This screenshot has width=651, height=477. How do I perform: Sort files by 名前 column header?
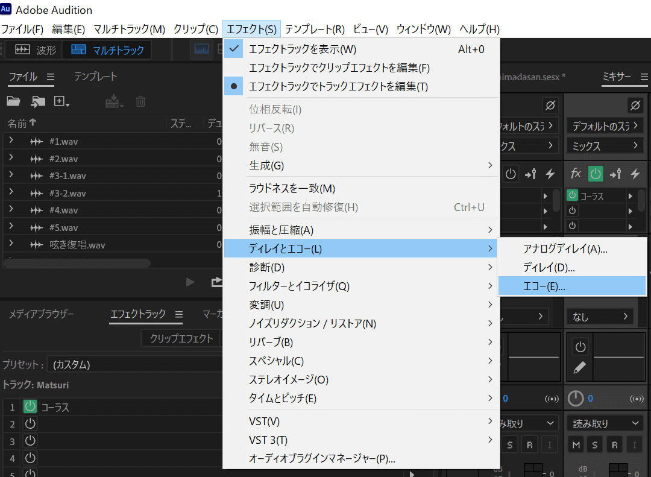click(x=22, y=123)
